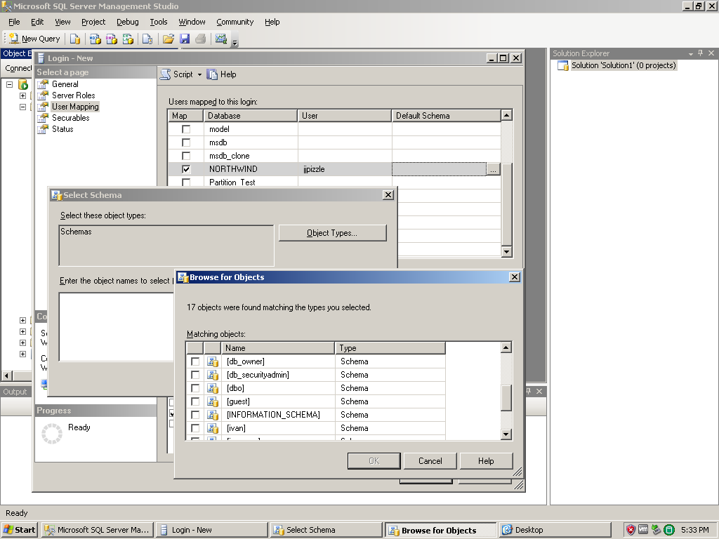Expand first child node under server
Screen dimensions: 719x539
(22, 95)
